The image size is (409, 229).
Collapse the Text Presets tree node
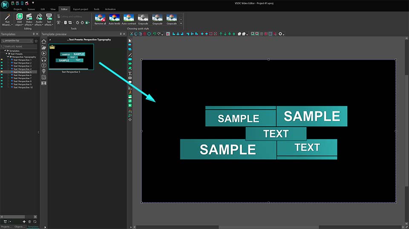[x=6, y=54]
